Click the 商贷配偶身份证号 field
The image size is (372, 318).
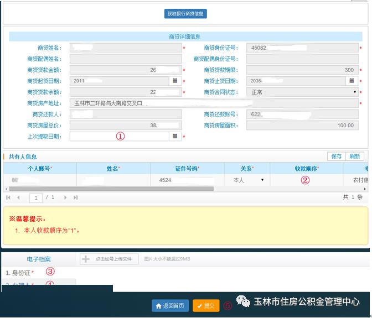[302, 59]
